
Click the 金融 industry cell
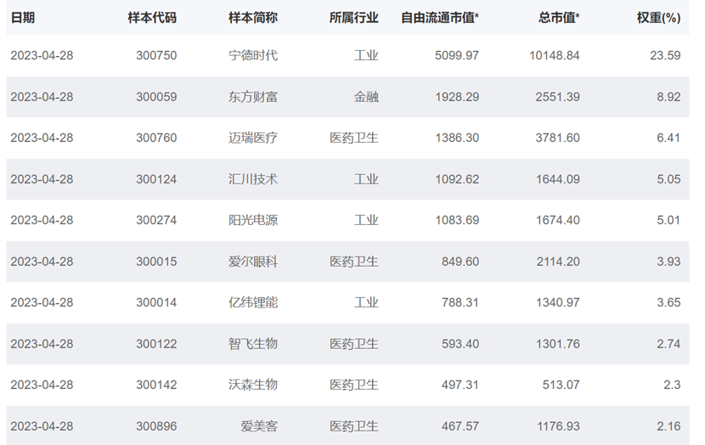click(366, 97)
